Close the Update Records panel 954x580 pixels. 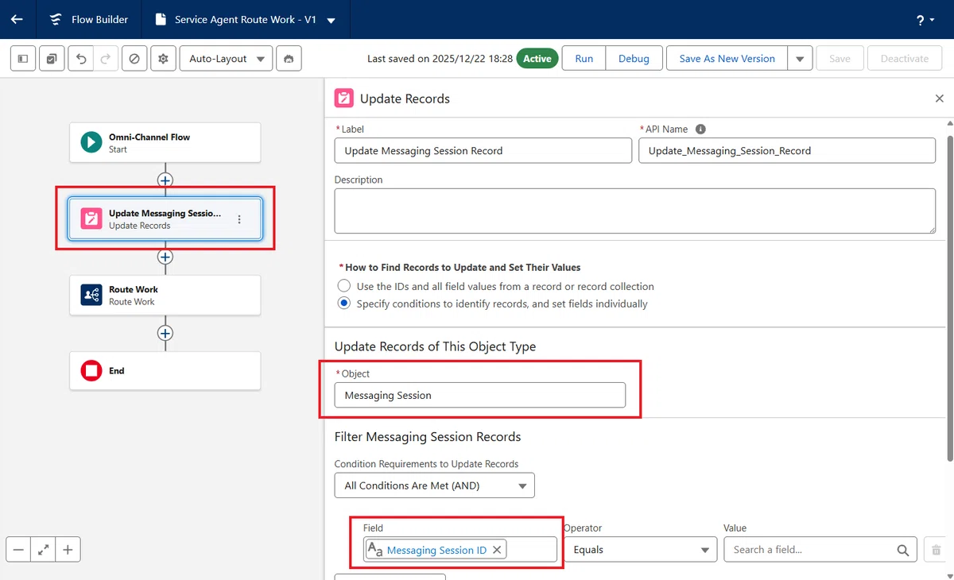point(939,99)
